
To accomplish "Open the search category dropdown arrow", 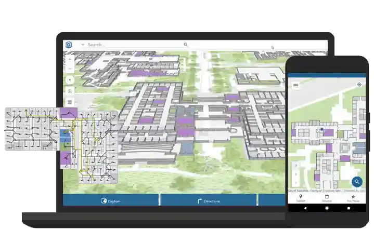I will pos(83,45).
